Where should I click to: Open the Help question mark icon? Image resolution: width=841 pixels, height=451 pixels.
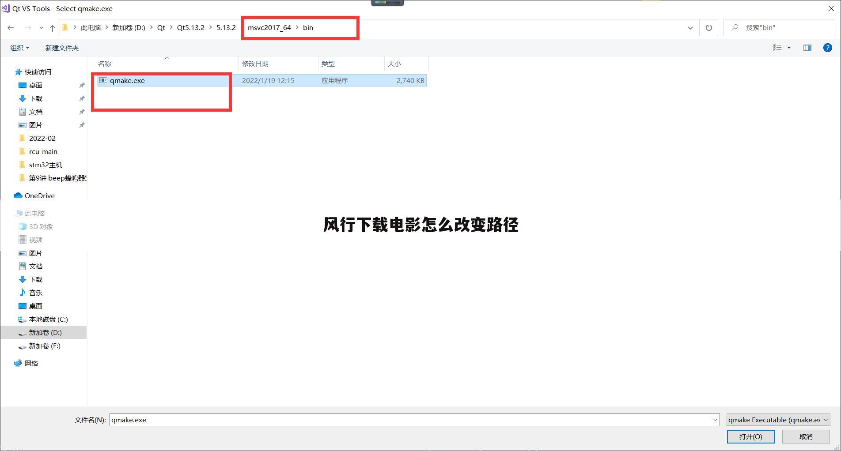coord(828,48)
